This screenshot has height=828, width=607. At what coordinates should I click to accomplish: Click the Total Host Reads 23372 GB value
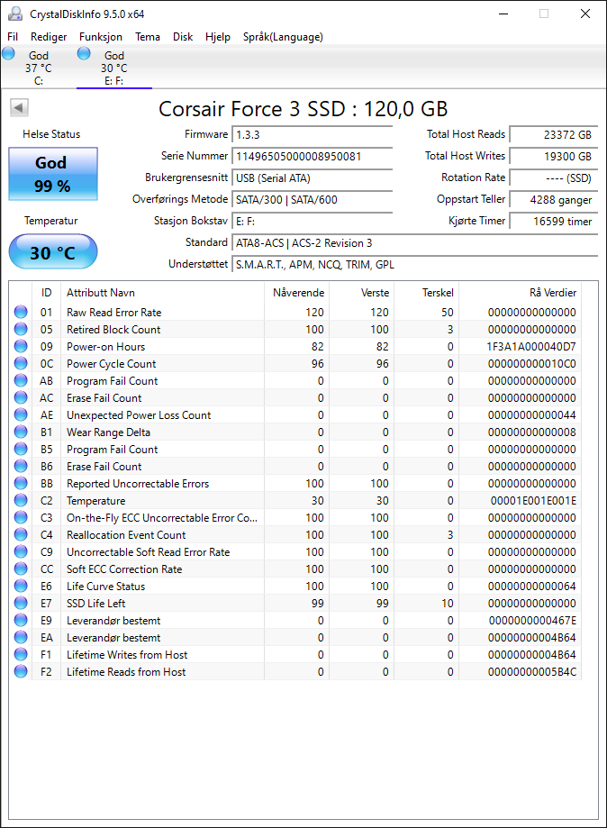coord(554,134)
